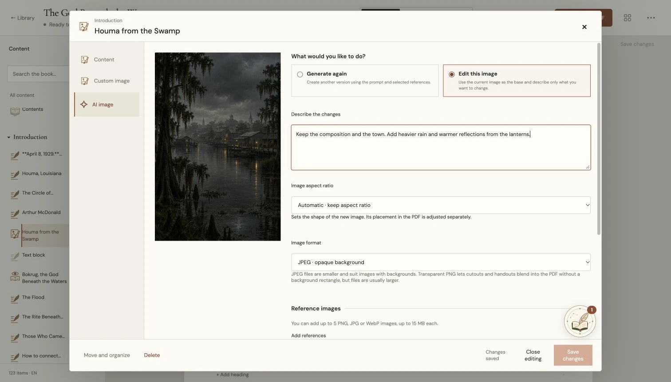This screenshot has width=671, height=382.
Task: Click the Contents book icon in sidebar
Action: coord(15,111)
